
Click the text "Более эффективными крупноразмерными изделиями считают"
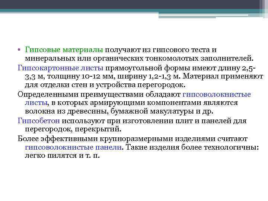point(133,138)
